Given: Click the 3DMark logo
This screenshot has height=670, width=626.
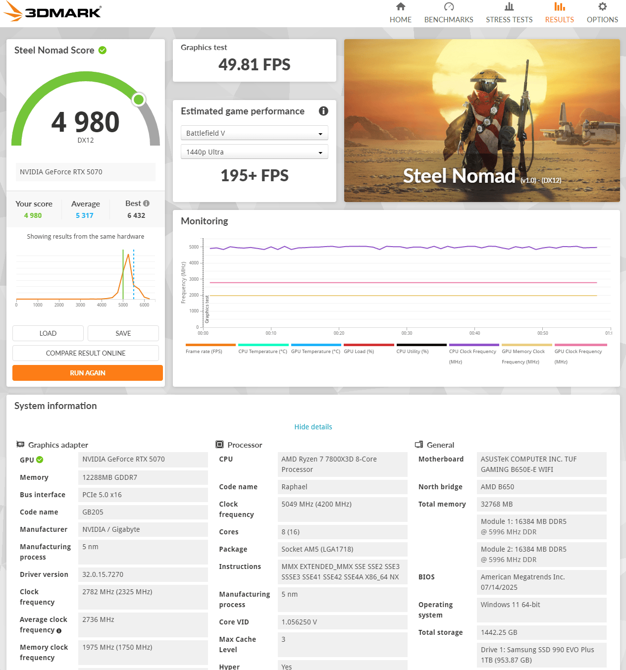Looking at the screenshot, I should pos(52,12).
